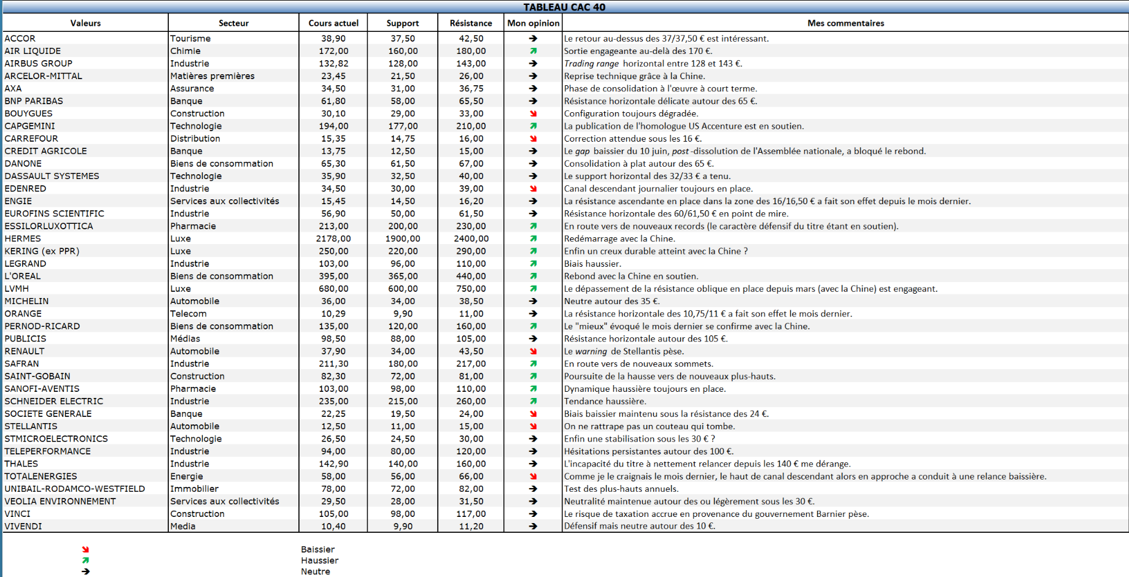Click the 'Haussier' legend label
This screenshot has width=1129, height=577.
(320, 560)
